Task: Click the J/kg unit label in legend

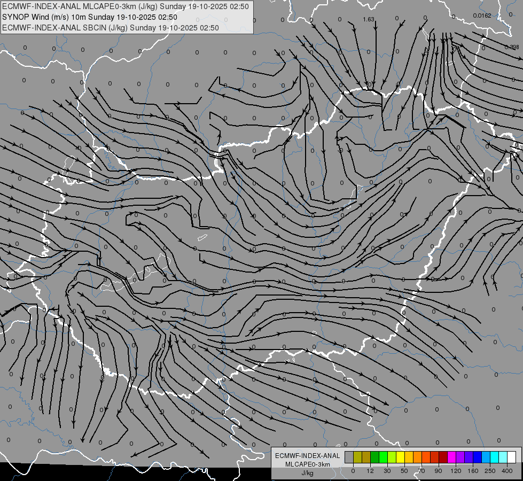Action: click(x=308, y=473)
